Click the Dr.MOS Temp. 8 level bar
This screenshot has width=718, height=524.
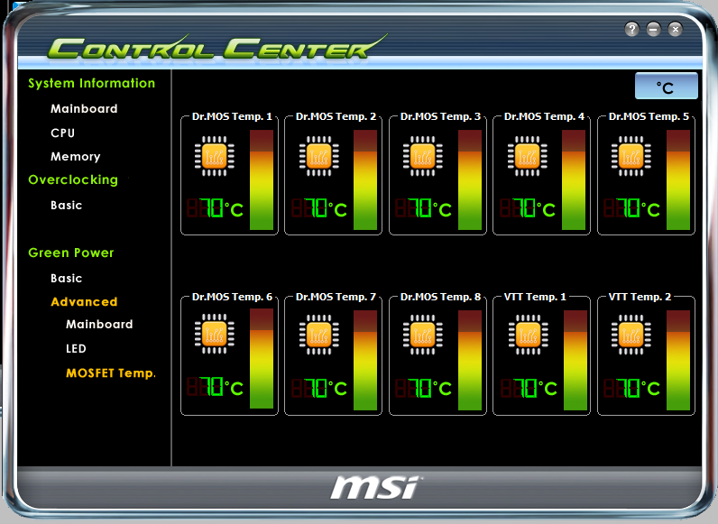tap(470, 361)
